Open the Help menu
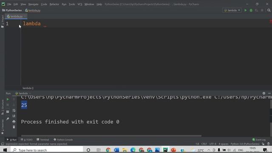Image resolution: width=272 pixels, height=153 pixels. 99,4
